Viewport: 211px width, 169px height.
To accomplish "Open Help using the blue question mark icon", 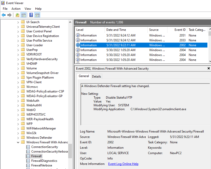I will coord(31,15).
